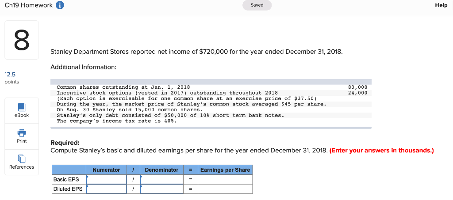
Task: Click the Diluted EPS row label
Action: [68, 189]
